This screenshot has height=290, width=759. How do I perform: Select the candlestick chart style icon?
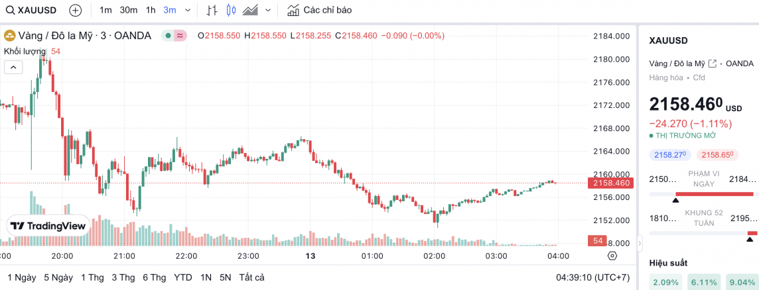click(231, 10)
